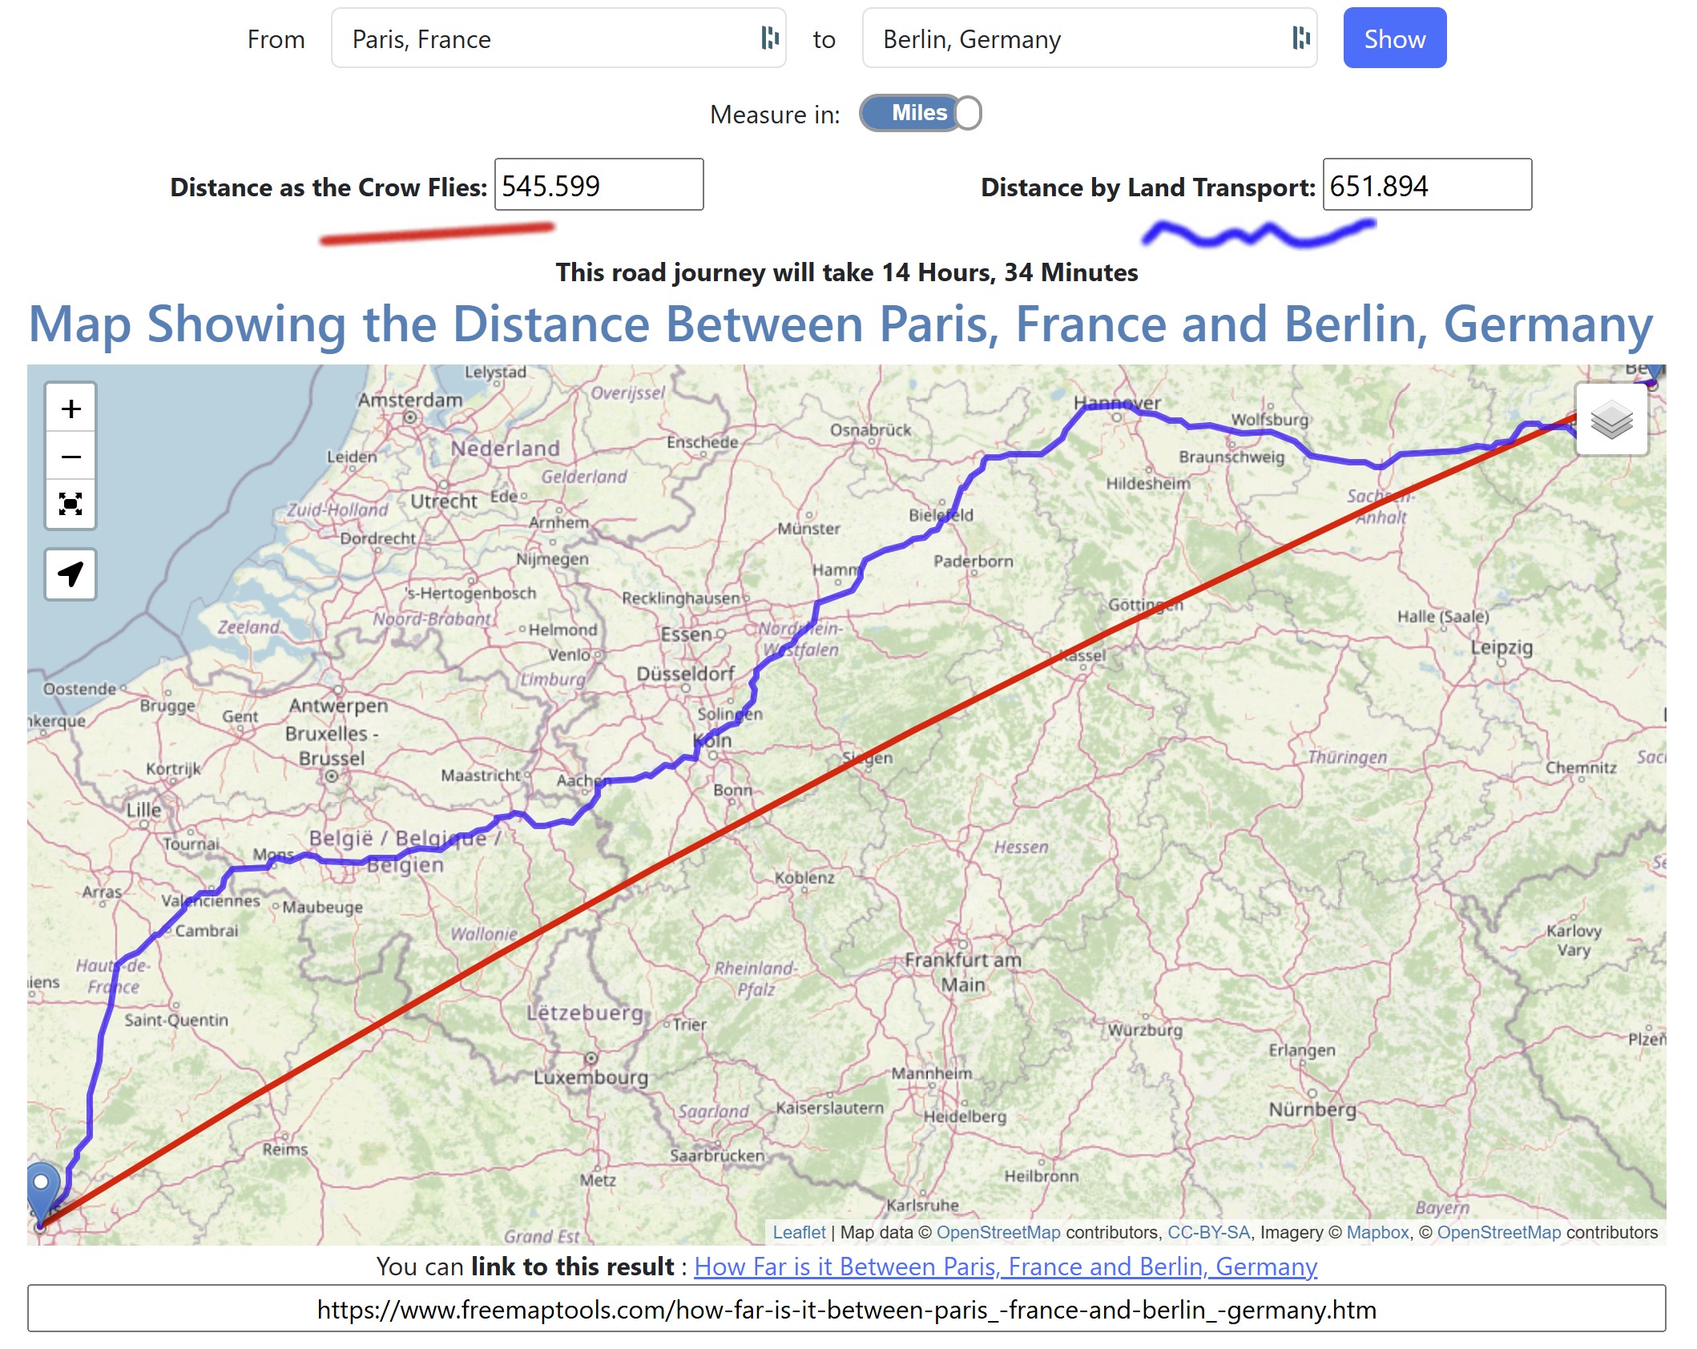Open How Far is it Between link
Viewport: 1697px width, 1349px height.
pyautogui.click(x=1006, y=1266)
